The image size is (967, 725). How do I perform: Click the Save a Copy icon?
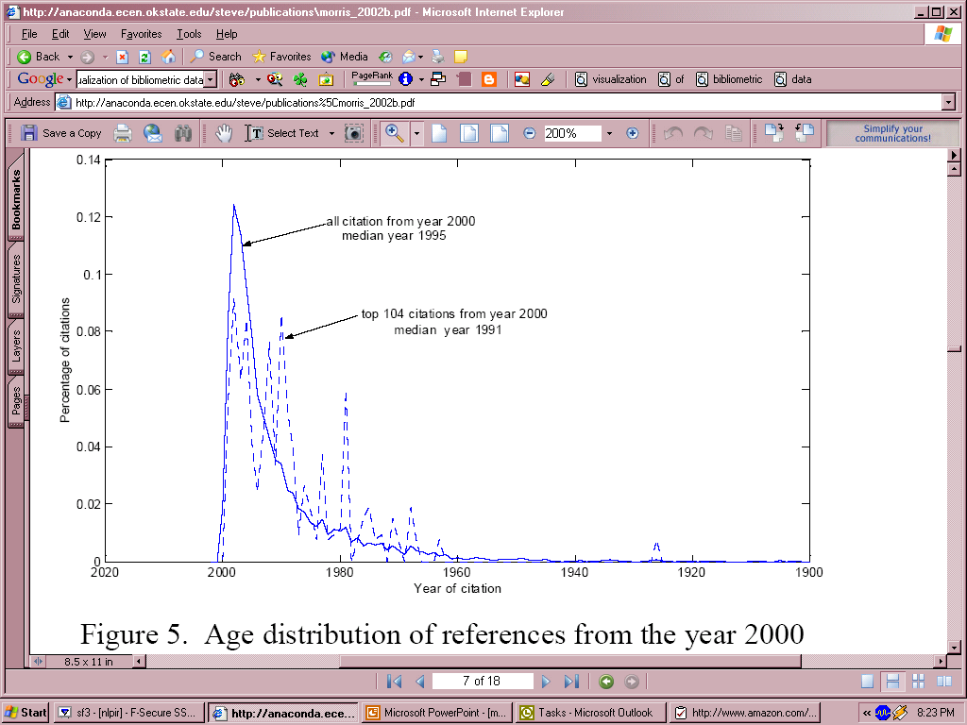[x=29, y=133]
